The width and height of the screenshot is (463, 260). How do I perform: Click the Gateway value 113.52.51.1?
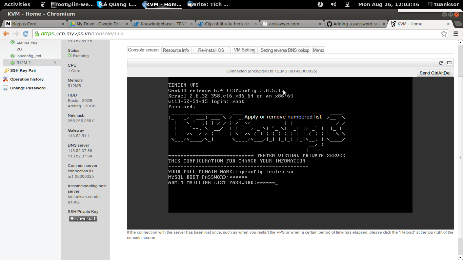(79, 136)
